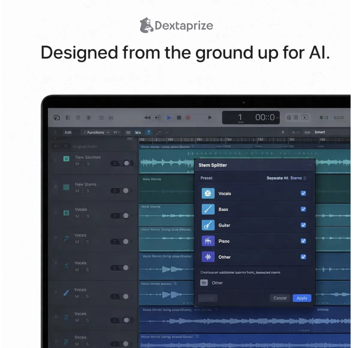The image size is (353, 348).
Task: Click the Stop button in transport bar
Action: click(179, 118)
